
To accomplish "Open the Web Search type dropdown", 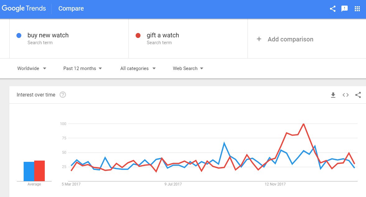I will (188, 68).
